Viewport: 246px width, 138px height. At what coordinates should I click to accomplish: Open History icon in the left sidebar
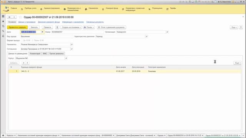[x=3, y=26]
